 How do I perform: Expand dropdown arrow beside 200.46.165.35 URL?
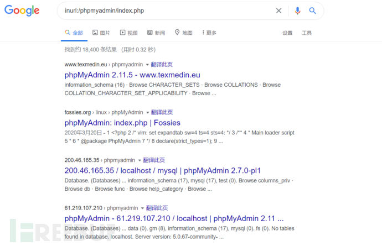click(140, 160)
